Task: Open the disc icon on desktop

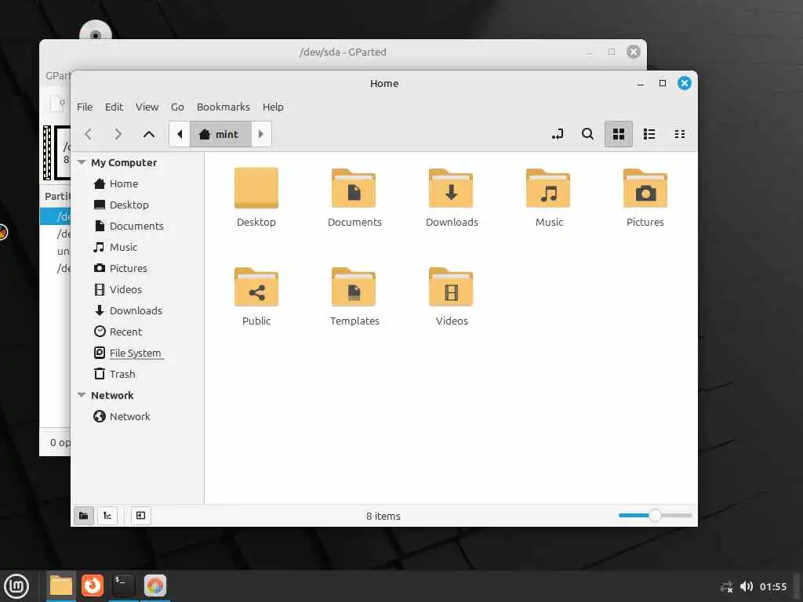Action: click(x=95, y=31)
